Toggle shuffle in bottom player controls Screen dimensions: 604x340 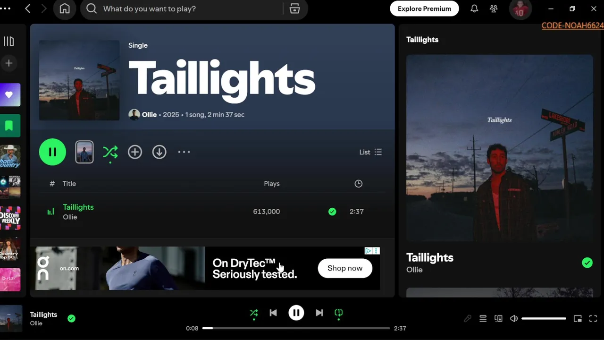[x=254, y=313]
